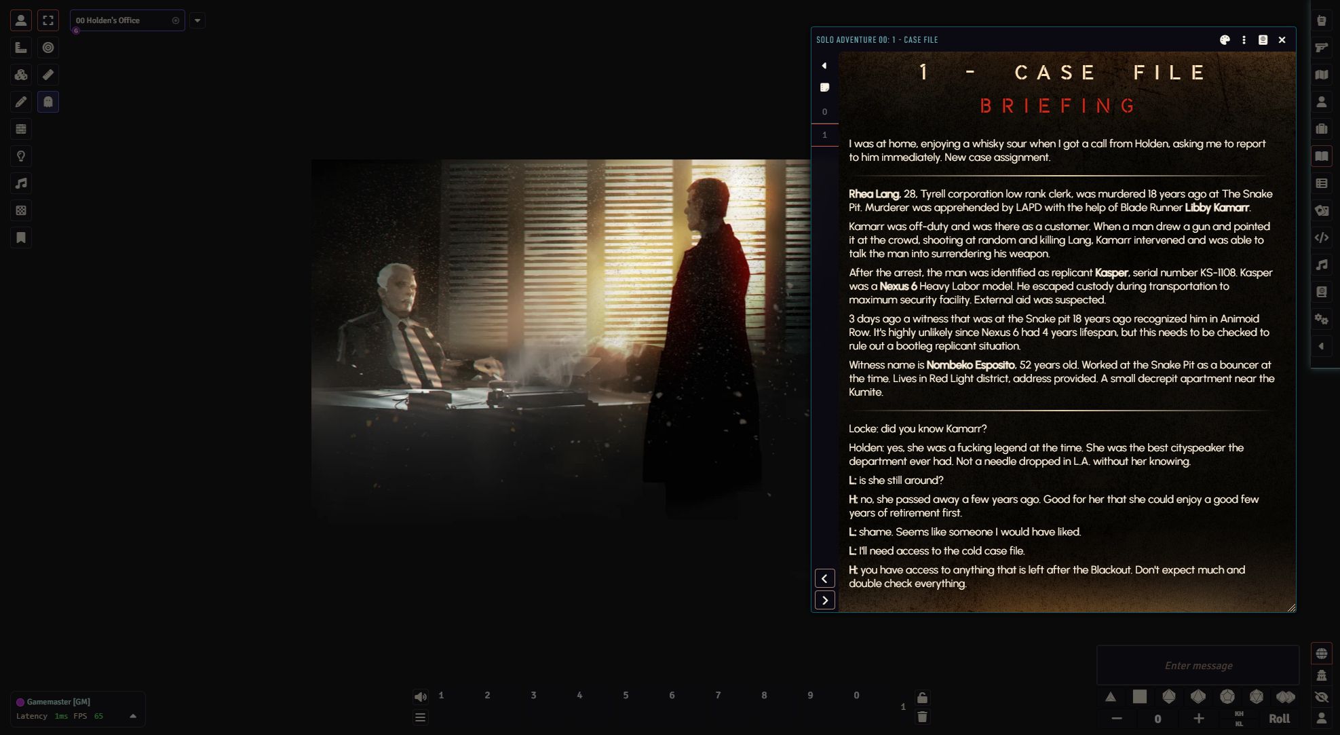Select the Drawing pencil tool
The width and height of the screenshot is (1340, 735).
(x=21, y=102)
